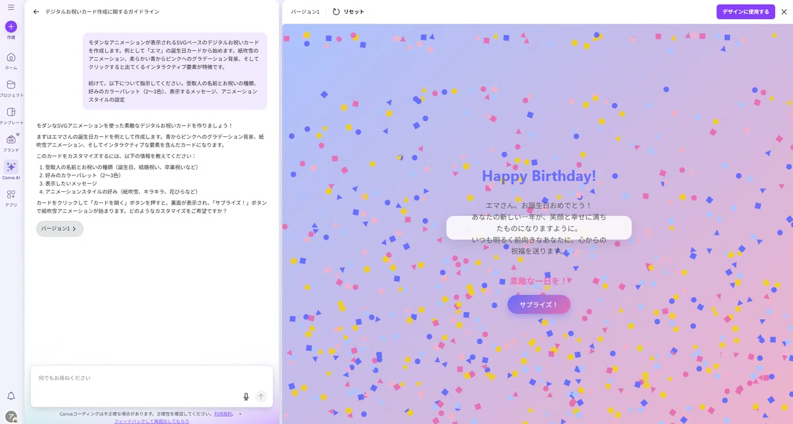Click the chat title デジタルお祝いカード作成に関するガイドライン
The height and width of the screenshot is (424, 793).
tap(102, 12)
